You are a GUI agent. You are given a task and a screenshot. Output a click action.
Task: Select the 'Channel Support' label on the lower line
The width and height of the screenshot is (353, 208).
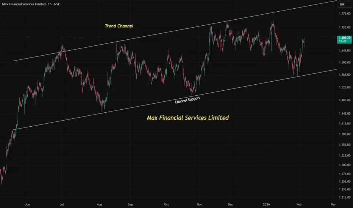point(187,100)
